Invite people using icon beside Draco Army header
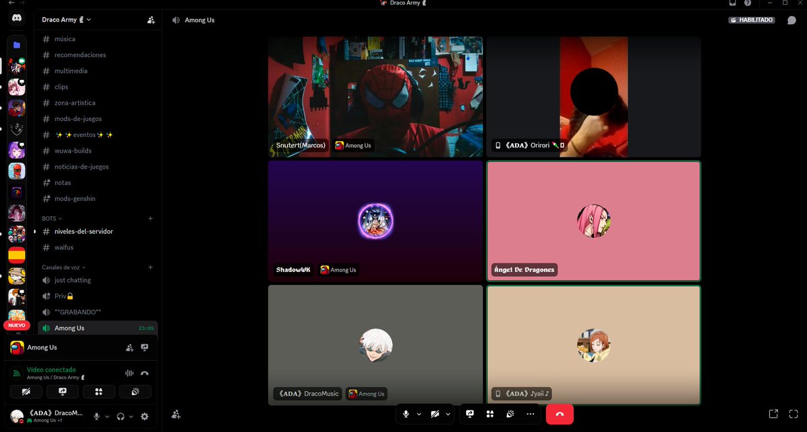 point(151,20)
